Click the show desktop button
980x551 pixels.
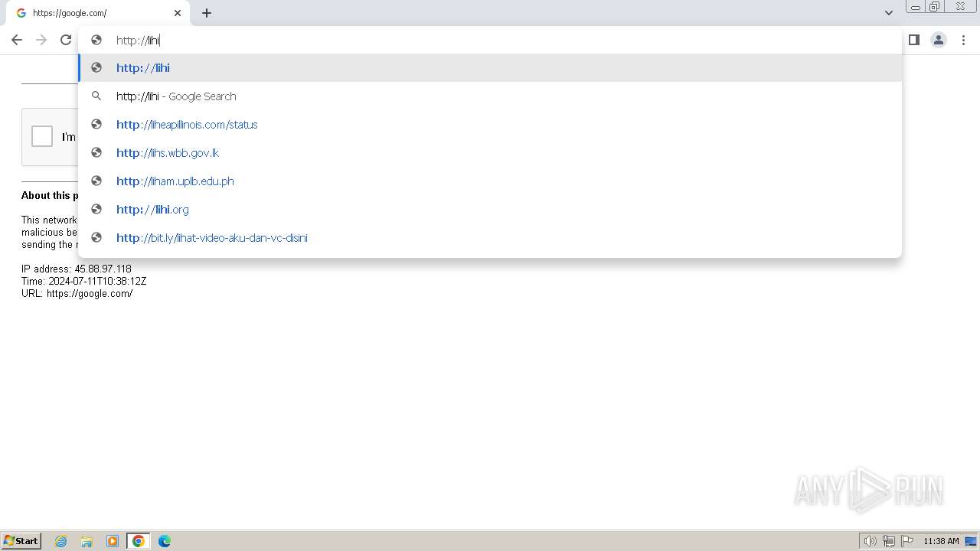(972, 541)
